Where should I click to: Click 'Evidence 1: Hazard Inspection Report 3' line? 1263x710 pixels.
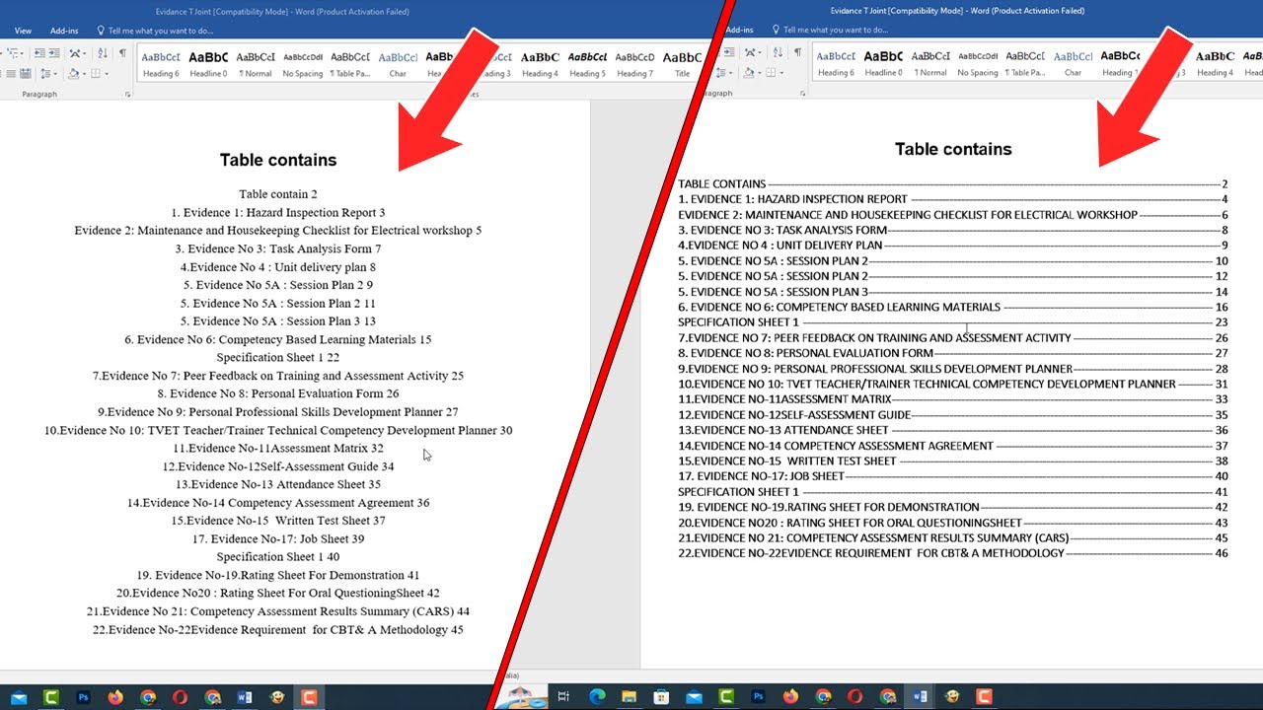[x=278, y=212]
